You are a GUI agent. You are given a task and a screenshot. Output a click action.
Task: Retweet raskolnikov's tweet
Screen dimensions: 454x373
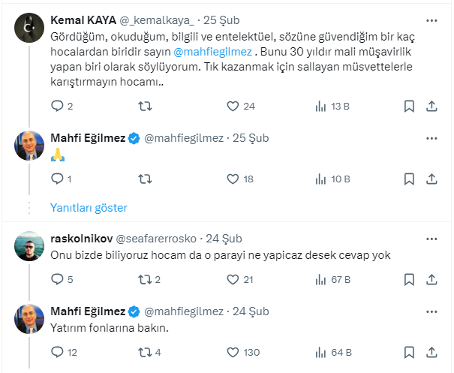tap(146, 279)
